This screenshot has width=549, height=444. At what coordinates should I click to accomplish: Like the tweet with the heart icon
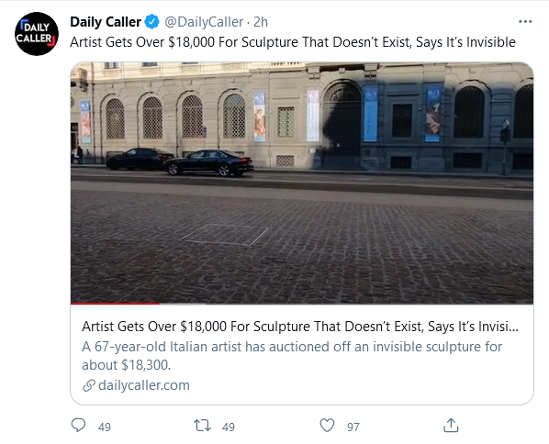[327, 426]
